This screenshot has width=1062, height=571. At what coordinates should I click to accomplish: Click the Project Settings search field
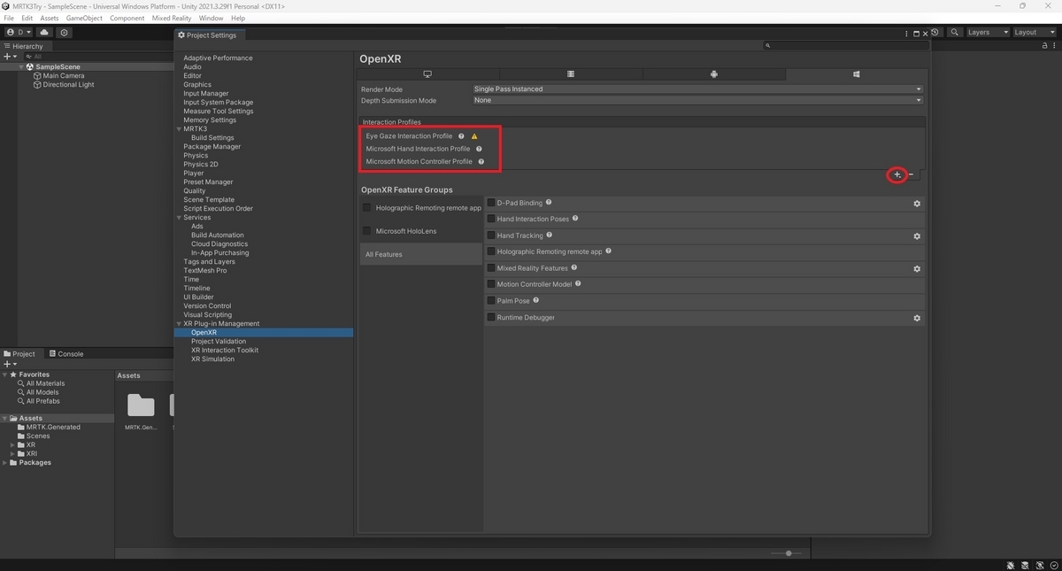point(845,45)
